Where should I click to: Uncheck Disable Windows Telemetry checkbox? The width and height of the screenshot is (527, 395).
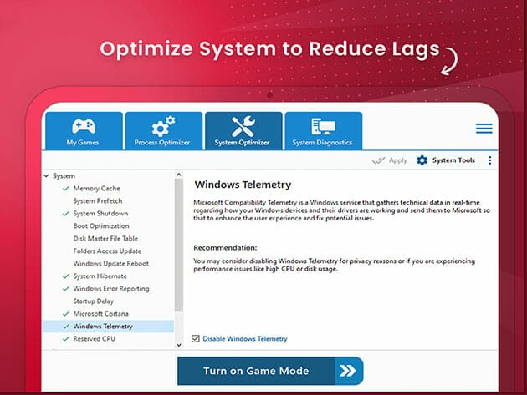[x=196, y=339]
